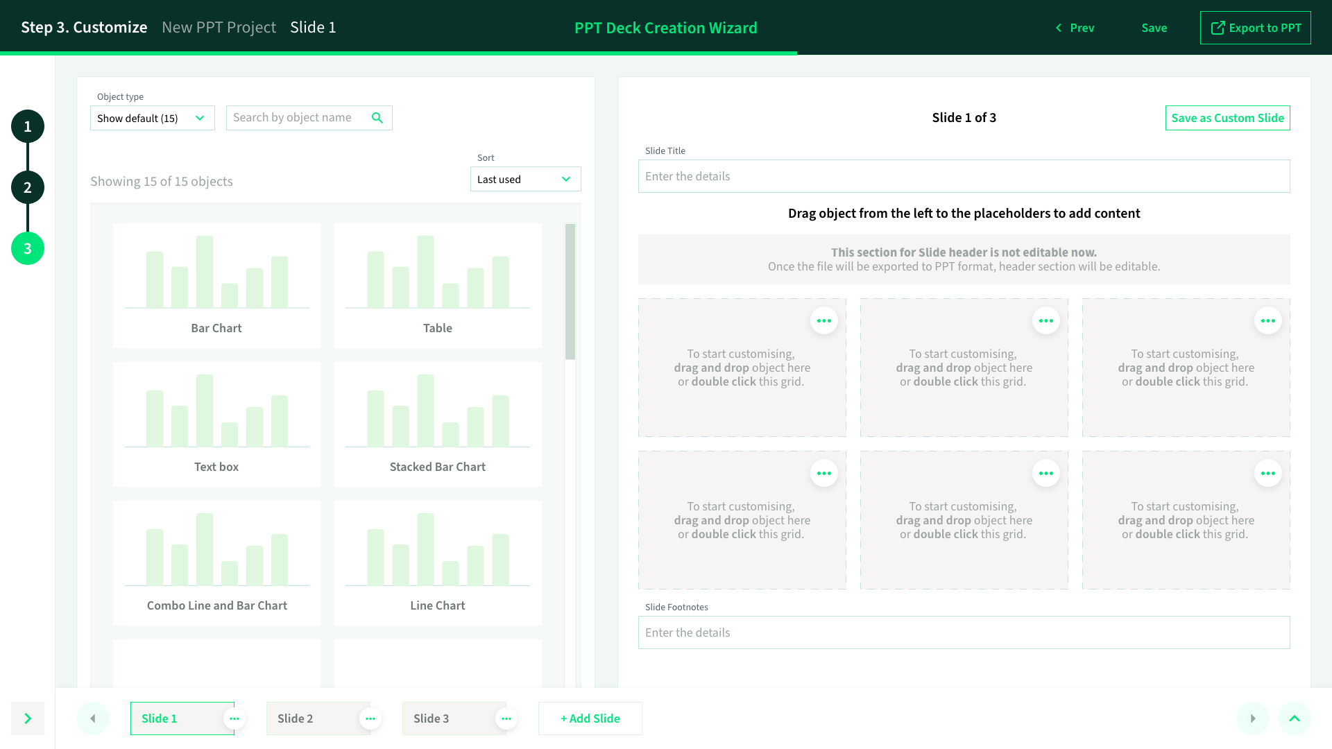Click the objects list vertical scrollbar
The image size is (1332, 749).
tap(570, 291)
